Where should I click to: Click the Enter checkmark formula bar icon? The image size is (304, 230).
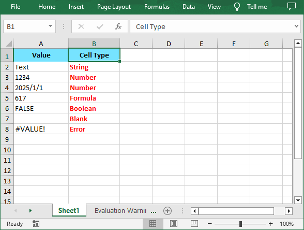point(100,26)
